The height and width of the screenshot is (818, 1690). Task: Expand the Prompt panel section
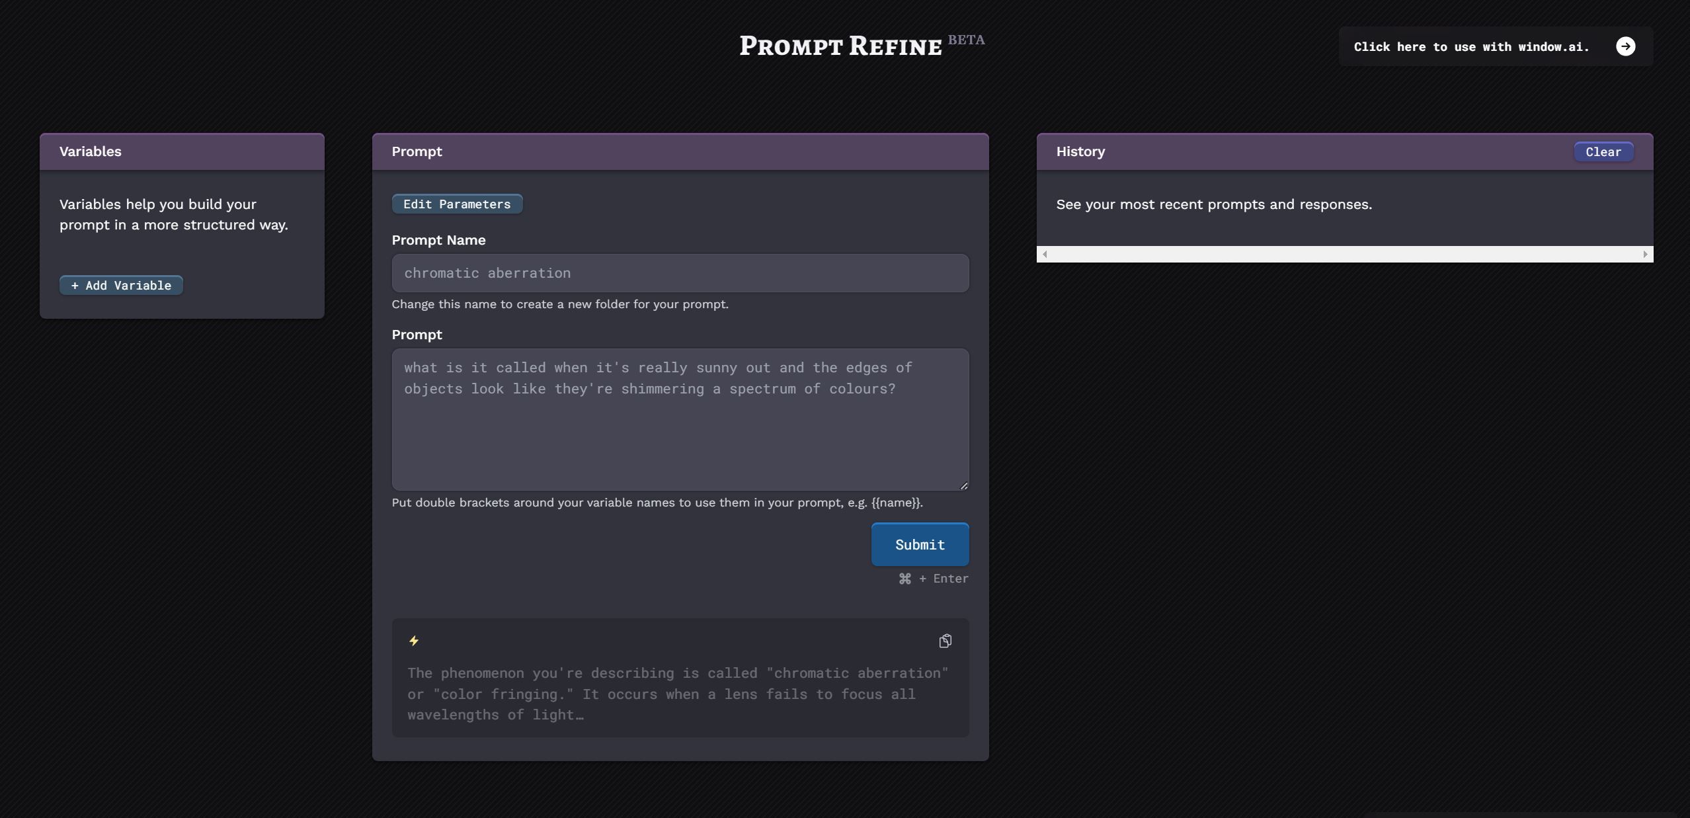(680, 151)
